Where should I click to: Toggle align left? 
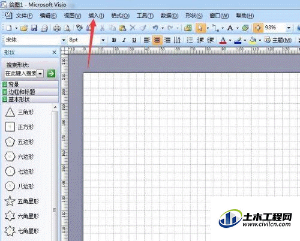147,40
